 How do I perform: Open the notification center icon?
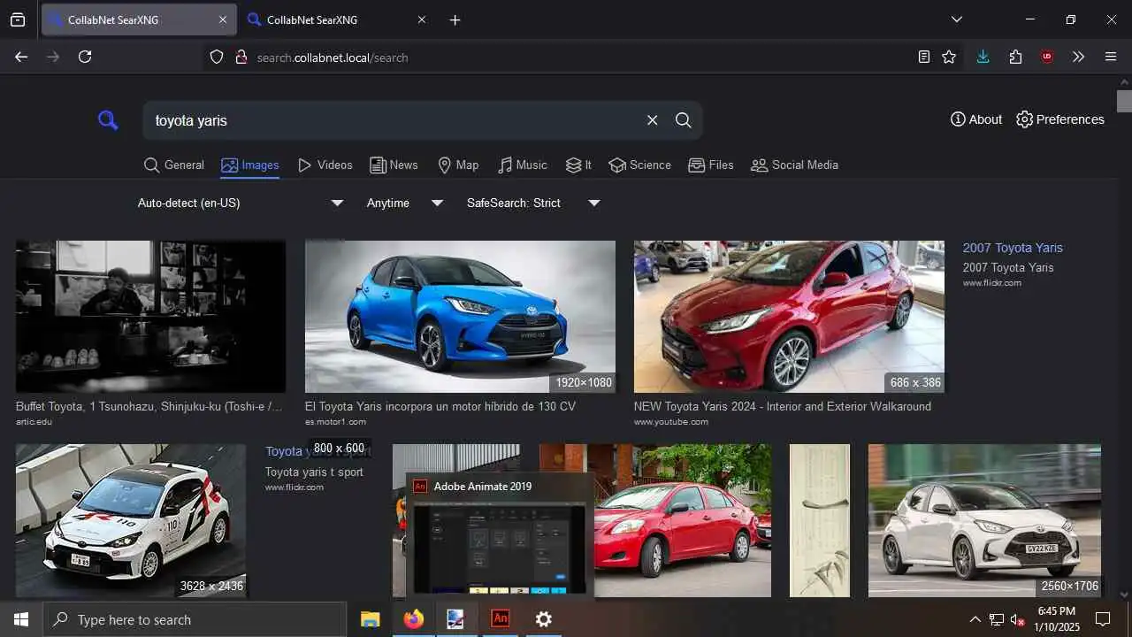click(1103, 619)
